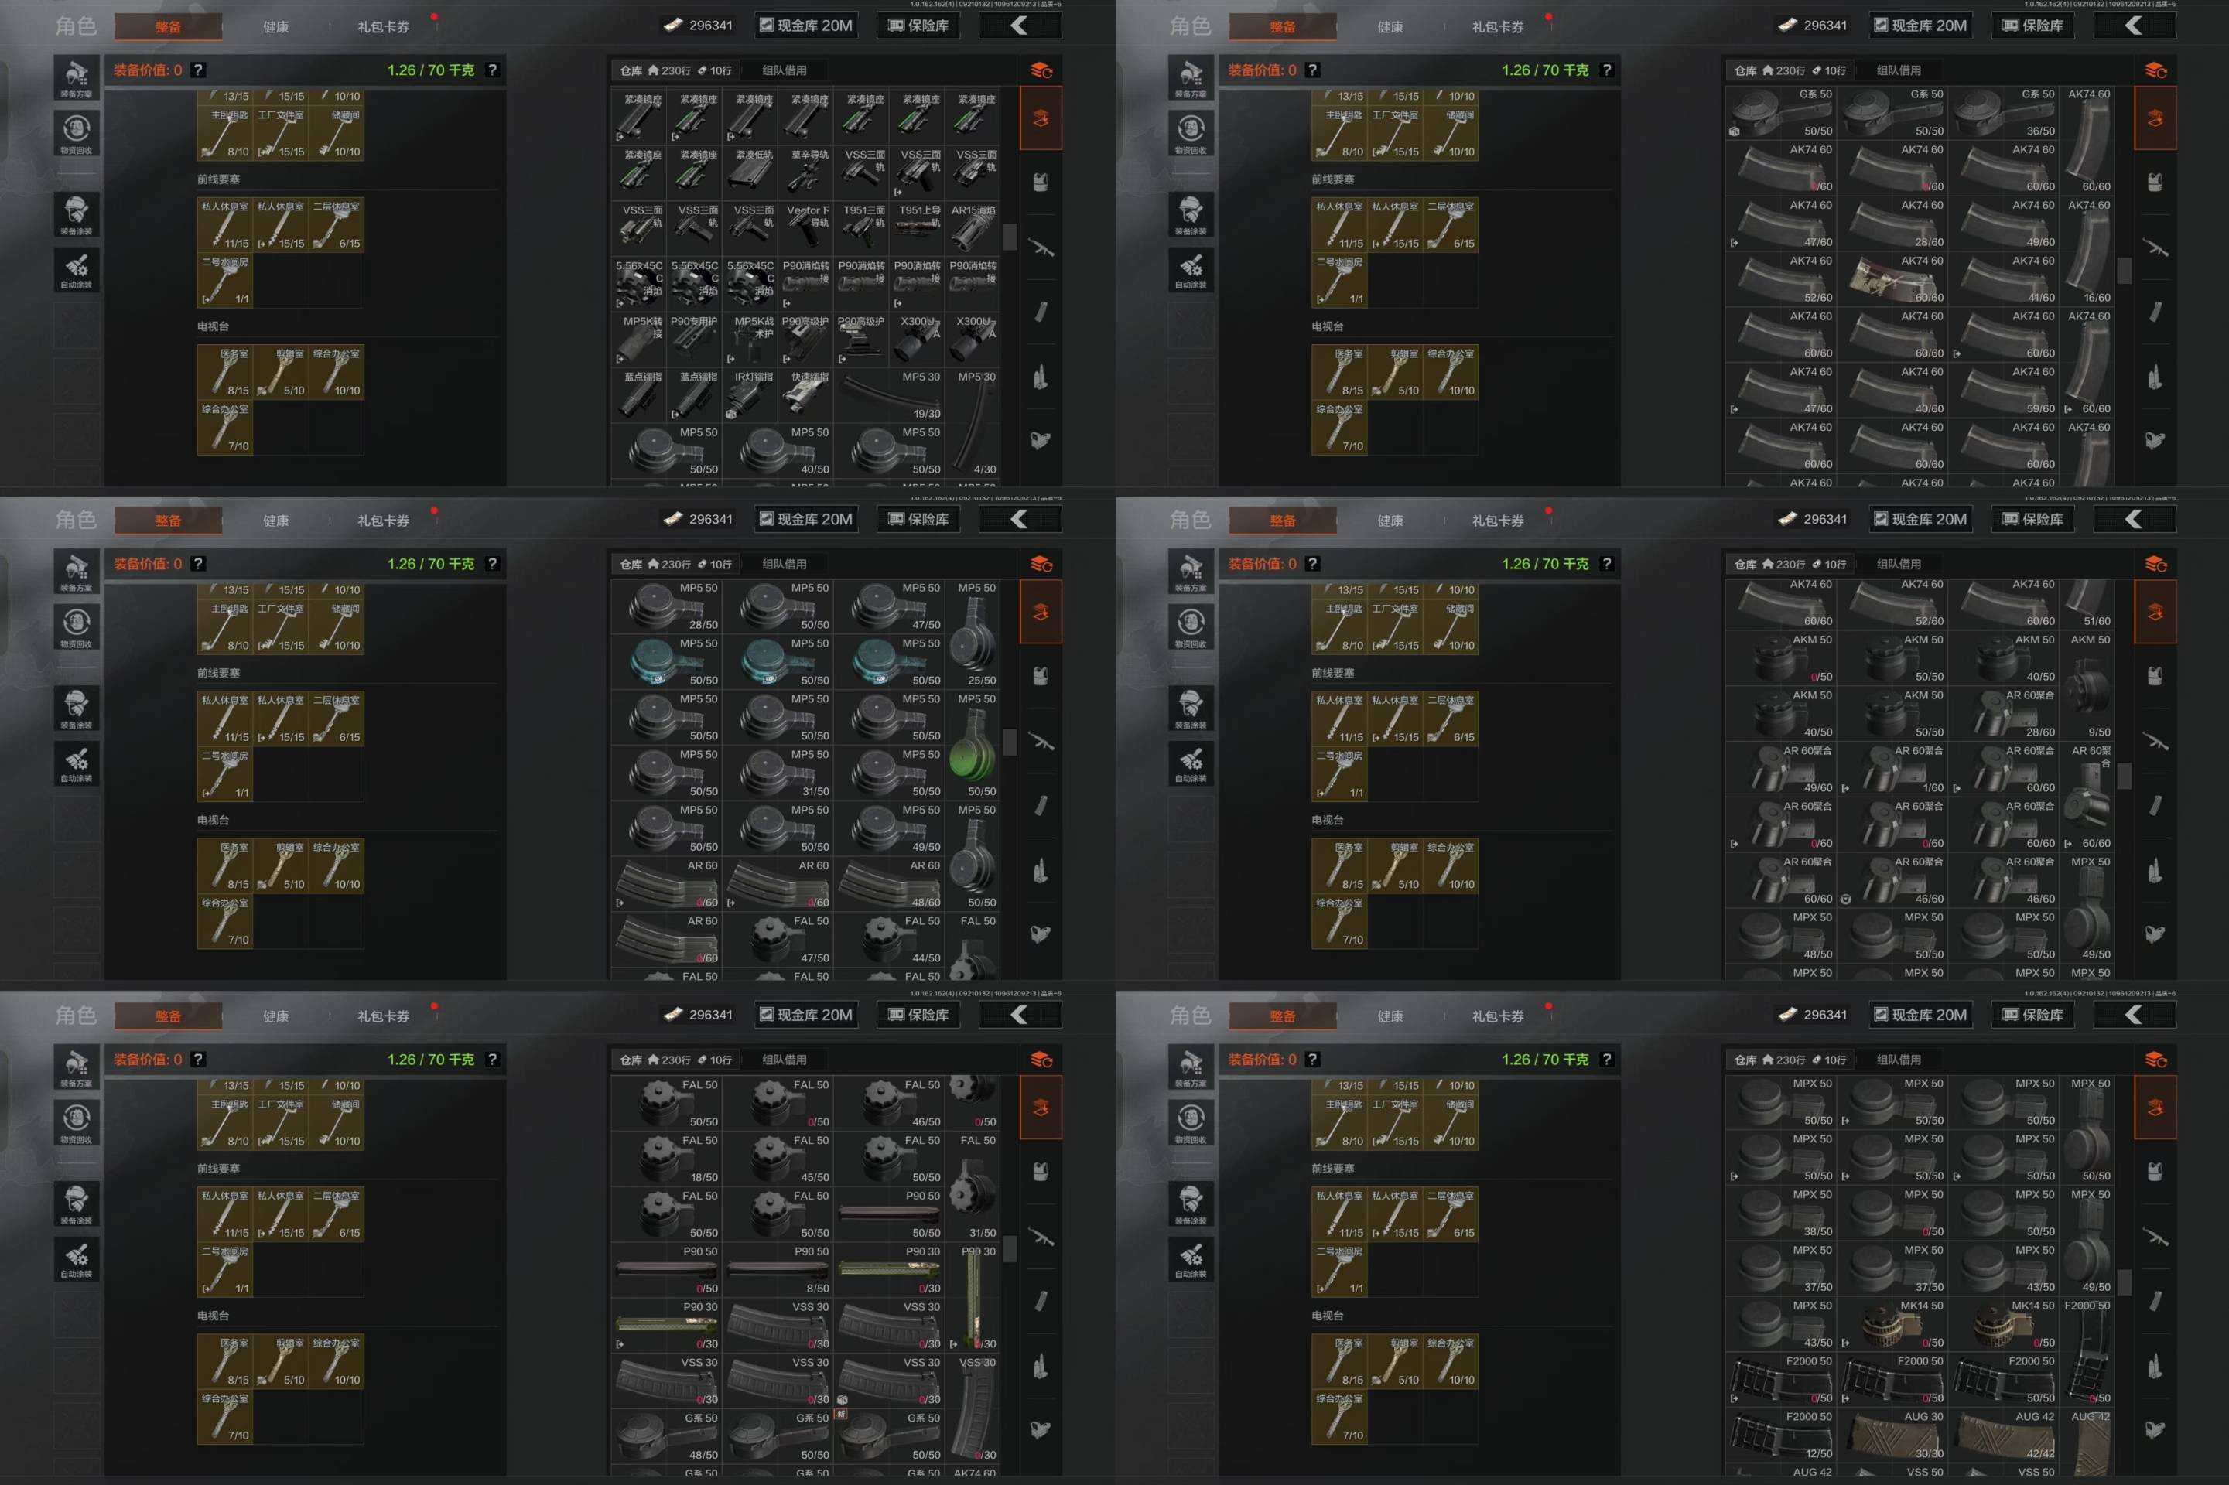Select the P90 50 magazine holding 8/50
The height and width of the screenshot is (1485, 2229).
(777, 1269)
